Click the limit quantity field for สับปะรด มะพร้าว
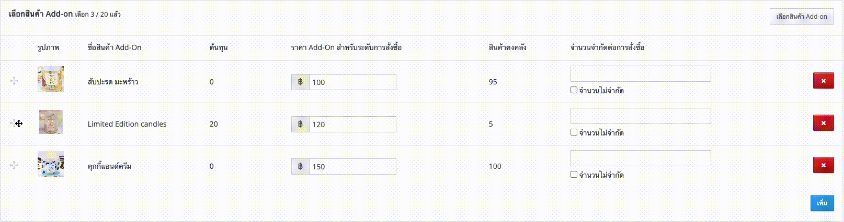844x222 pixels. [x=641, y=73]
